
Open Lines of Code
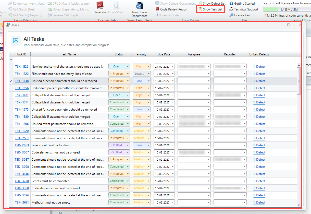[167, 15]
